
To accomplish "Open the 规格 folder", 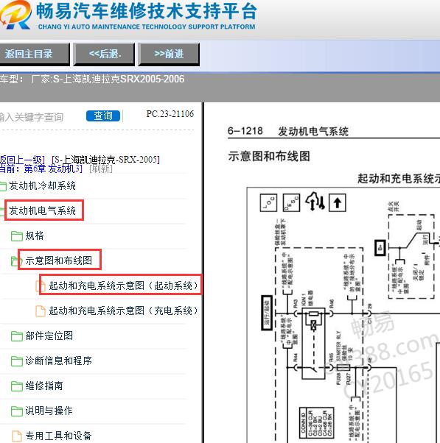I will pyautogui.click(x=35, y=235).
